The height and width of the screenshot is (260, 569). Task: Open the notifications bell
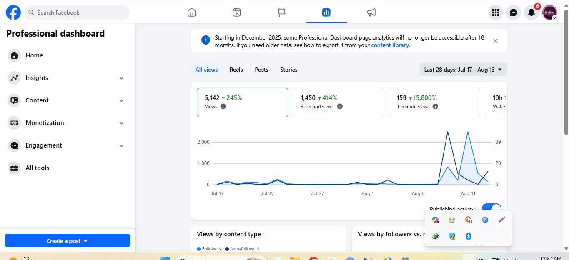(x=531, y=12)
